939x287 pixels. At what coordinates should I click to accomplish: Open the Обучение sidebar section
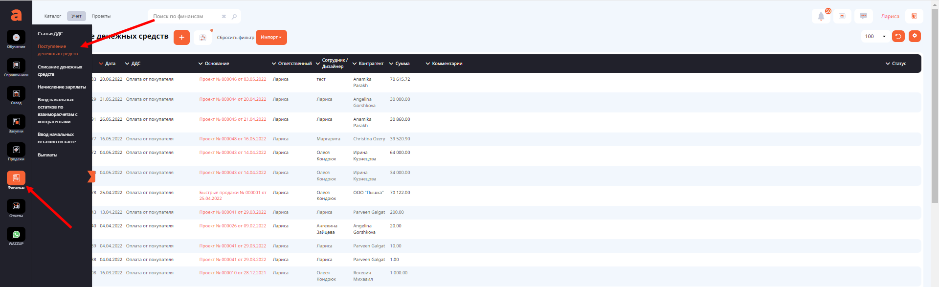click(16, 38)
